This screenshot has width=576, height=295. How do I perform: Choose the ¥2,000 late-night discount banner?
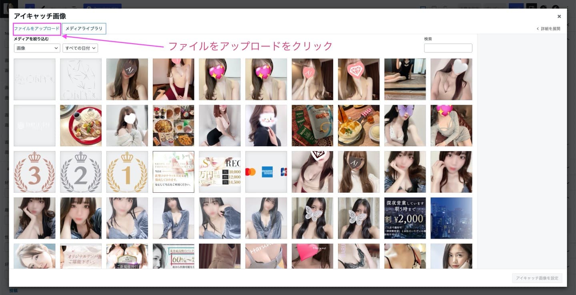point(405,218)
